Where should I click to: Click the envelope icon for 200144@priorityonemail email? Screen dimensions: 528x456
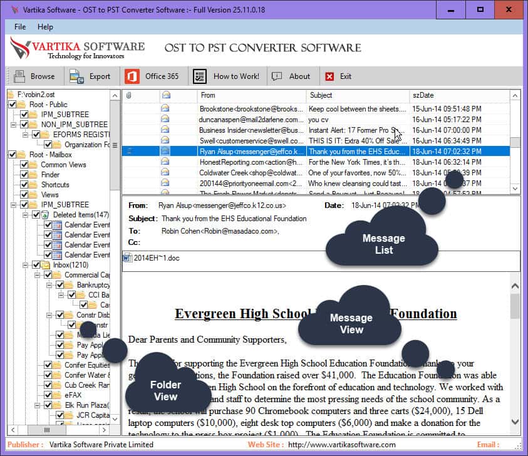pyautogui.click(x=165, y=183)
